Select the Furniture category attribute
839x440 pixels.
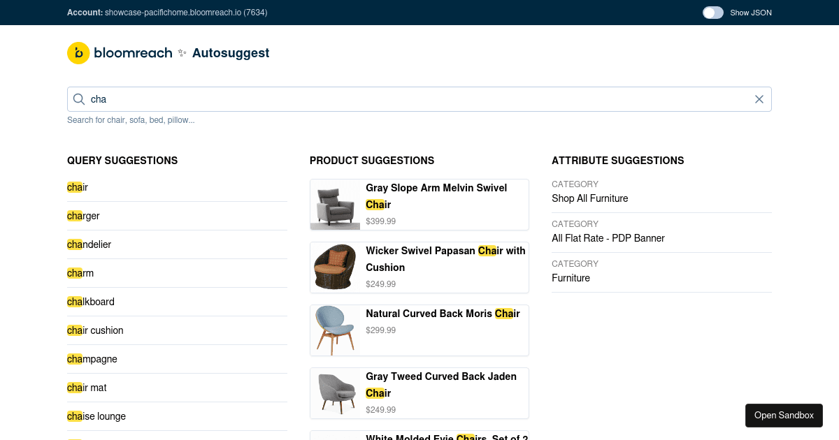571,278
